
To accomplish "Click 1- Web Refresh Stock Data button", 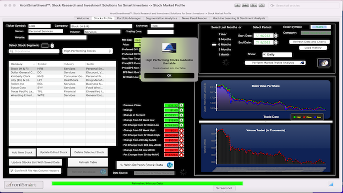I will coord(145,165).
